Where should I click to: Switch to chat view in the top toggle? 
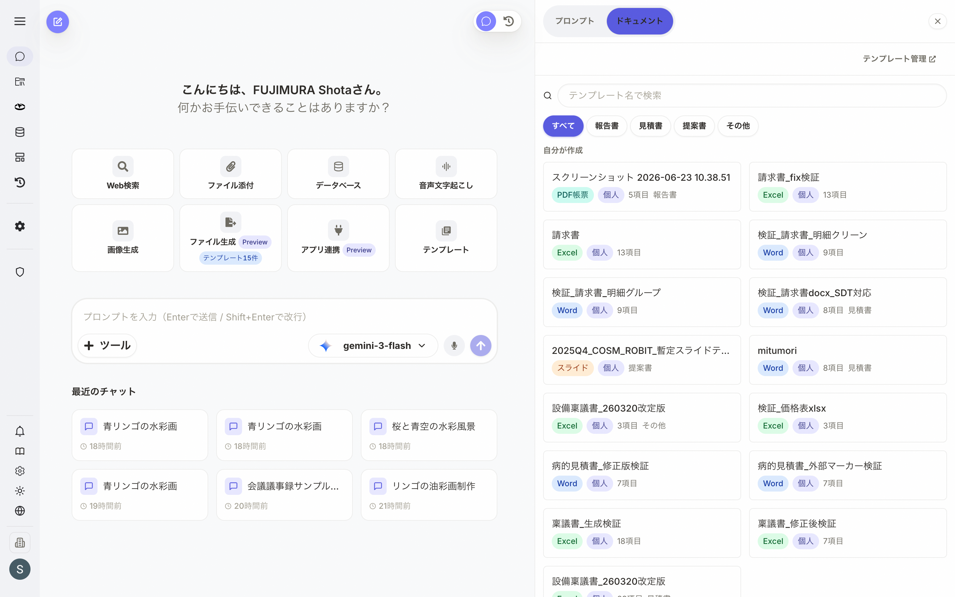coord(486,21)
